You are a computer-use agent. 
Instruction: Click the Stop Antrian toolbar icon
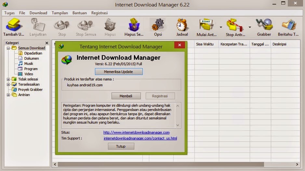[x=235, y=25]
